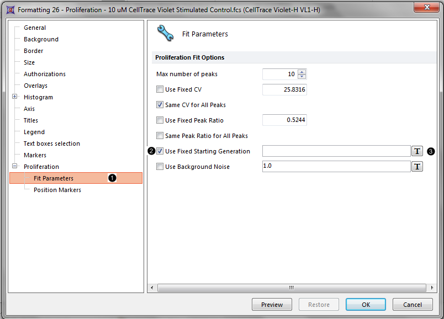Check the Use Background Noise option
Viewport: 444px width, 319px height.
pyautogui.click(x=160, y=167)
